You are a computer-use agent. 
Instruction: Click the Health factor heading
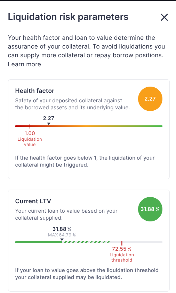click(x=34, y=91)
